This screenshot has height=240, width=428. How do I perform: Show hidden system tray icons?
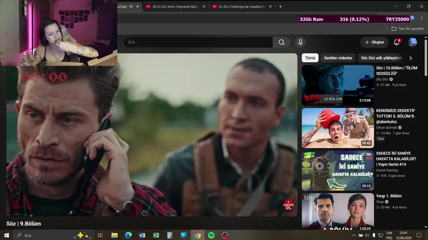354,235
